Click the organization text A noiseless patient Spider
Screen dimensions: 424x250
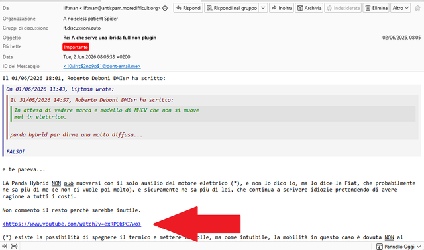point(90,19)
